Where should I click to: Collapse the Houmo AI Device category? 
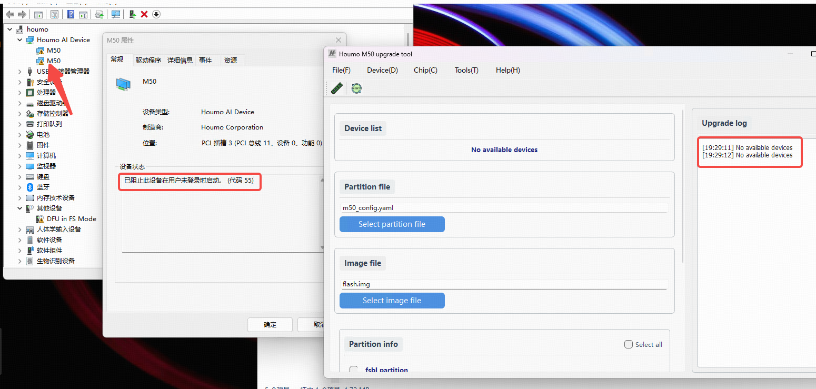click(x=20, y=39)
